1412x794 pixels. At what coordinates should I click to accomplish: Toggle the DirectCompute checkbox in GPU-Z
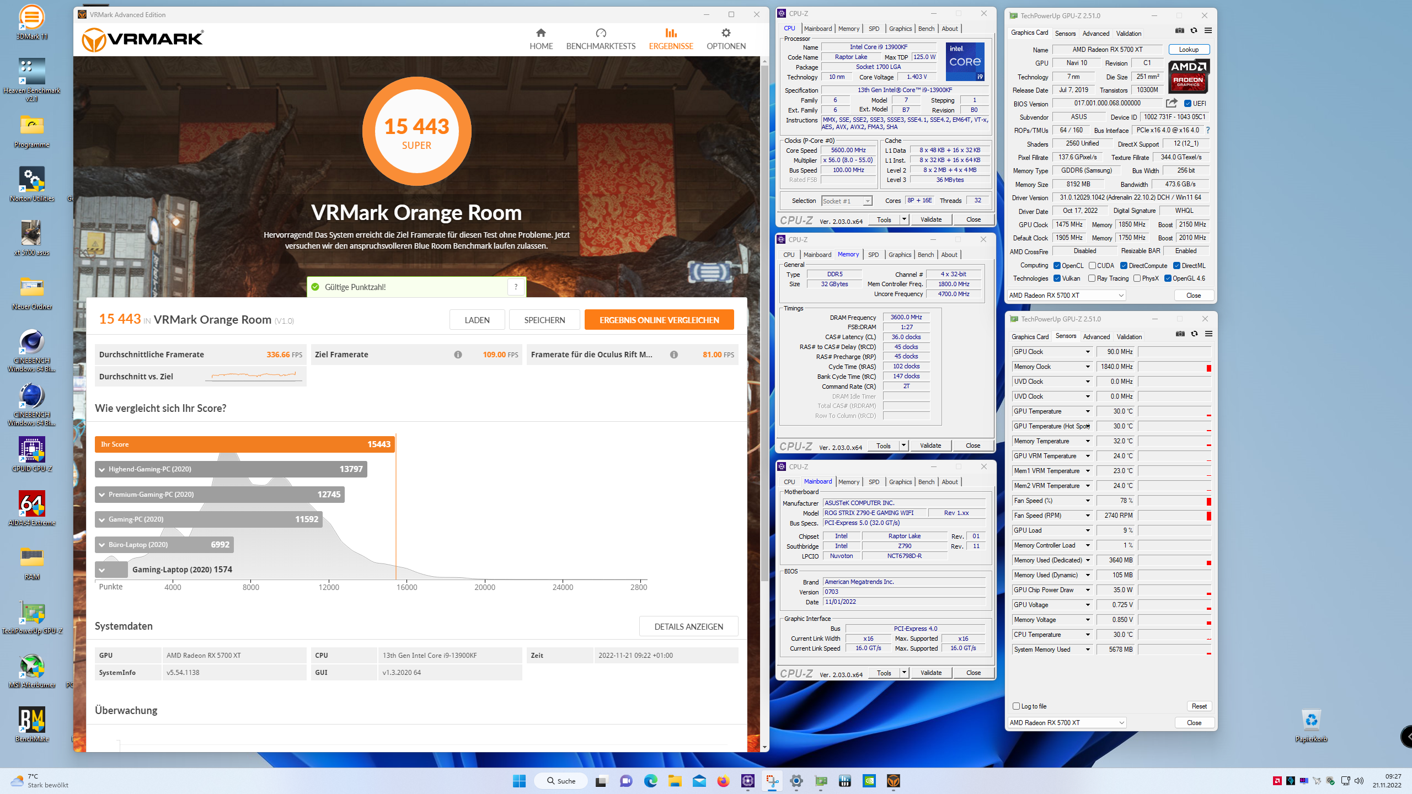click(1124, 266)
